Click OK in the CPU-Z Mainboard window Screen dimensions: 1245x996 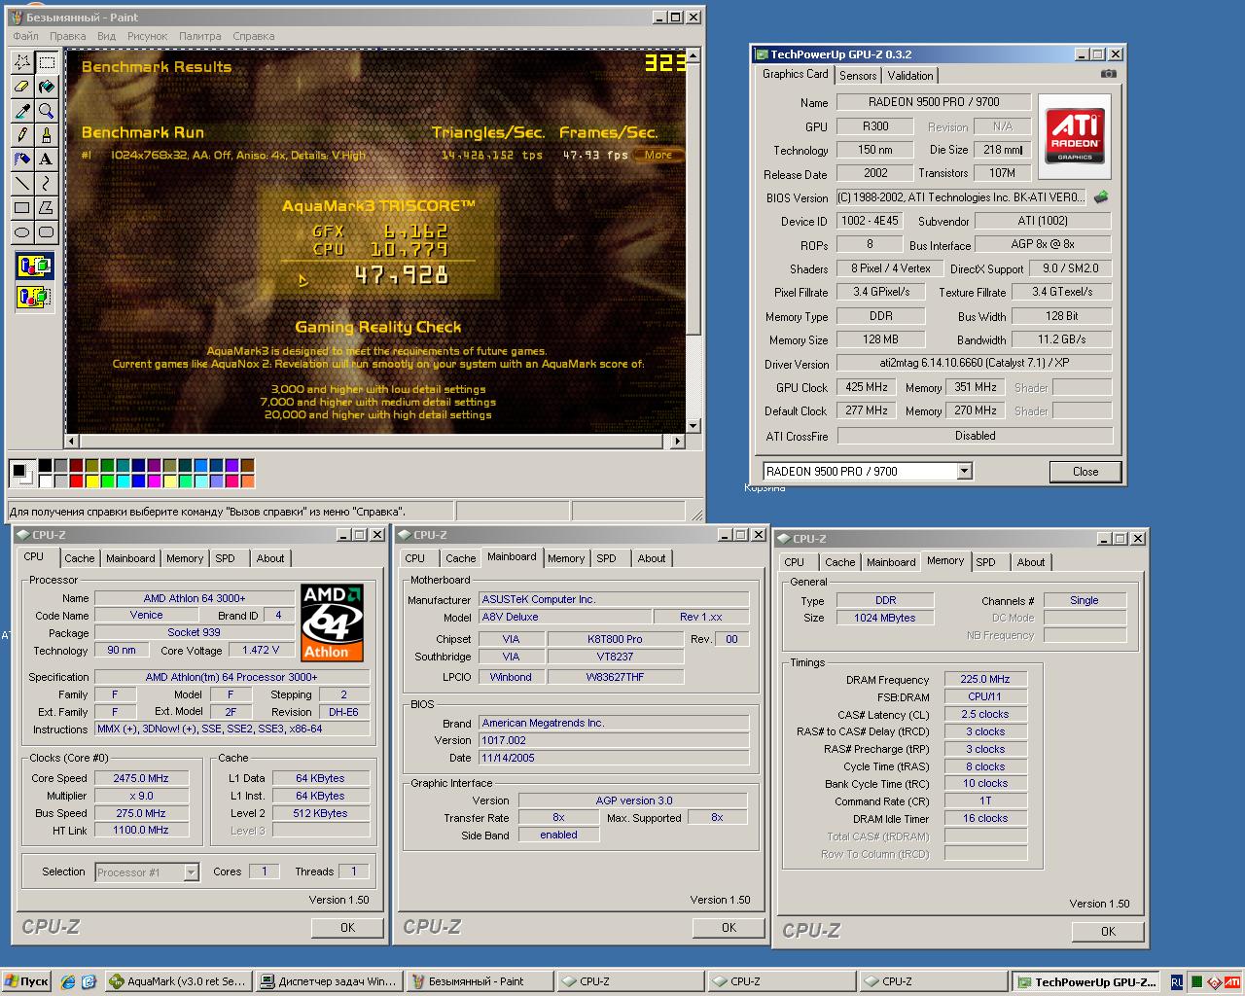pyautogui.click(x=729, y=928)
